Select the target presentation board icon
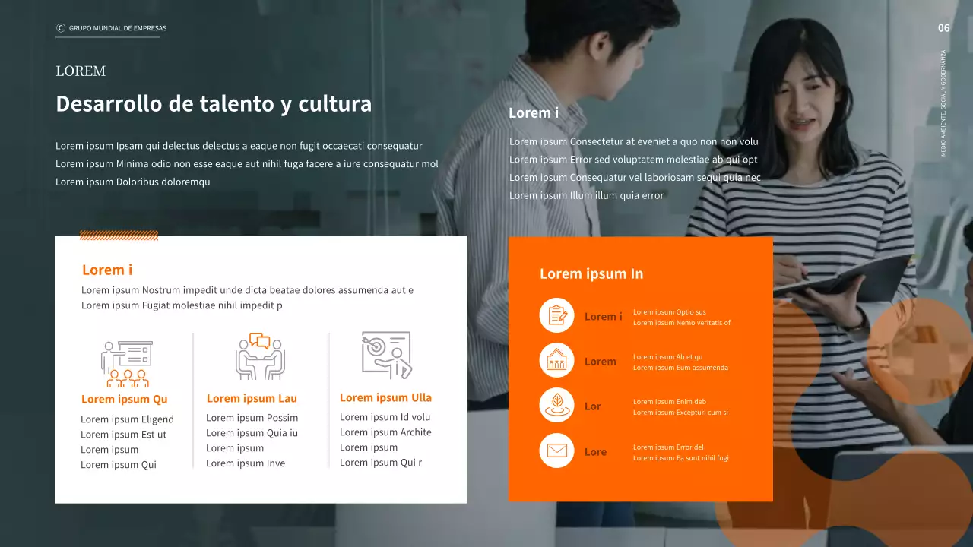This screenshot has width=973, height=547. tap(386, 355)
